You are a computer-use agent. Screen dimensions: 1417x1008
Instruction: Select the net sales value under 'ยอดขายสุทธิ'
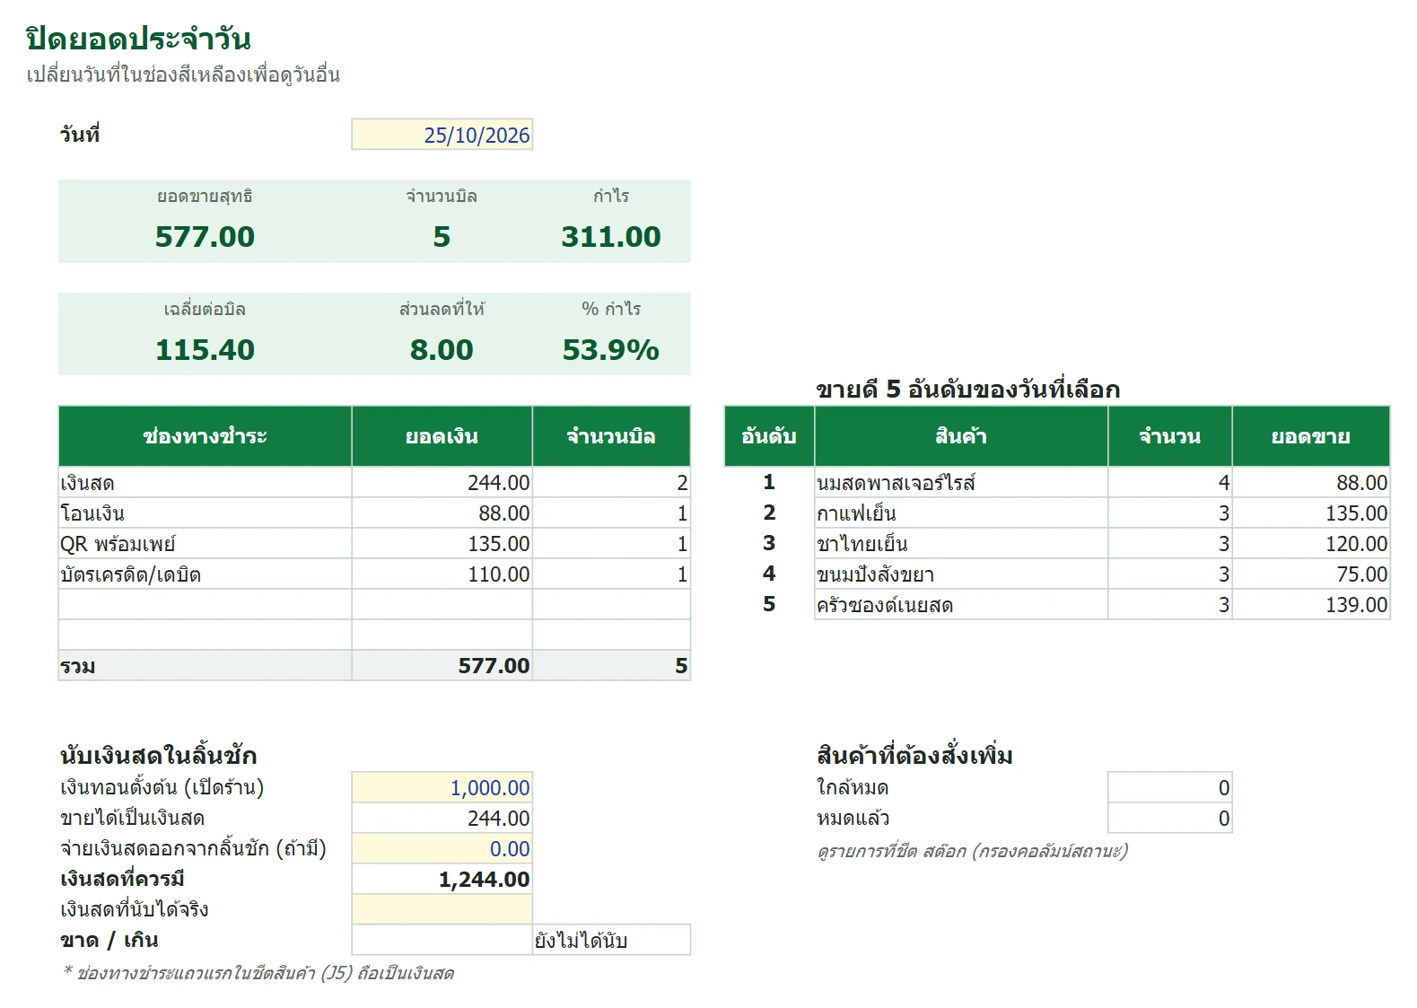(x=205, y=236)
